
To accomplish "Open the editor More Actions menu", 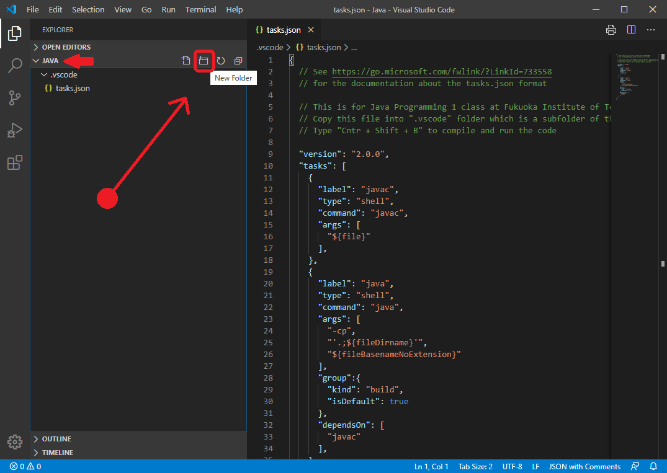I will coord(651,30).
